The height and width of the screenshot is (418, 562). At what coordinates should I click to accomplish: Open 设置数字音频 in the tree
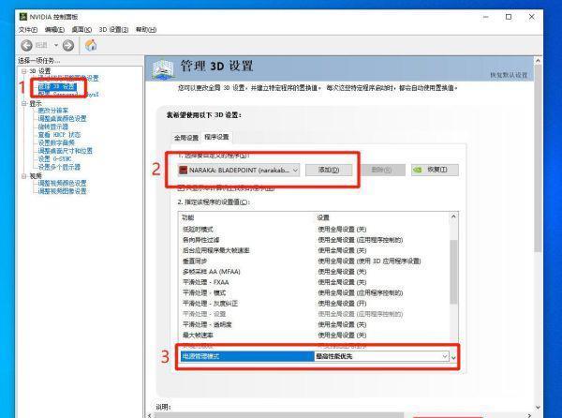(56, 142)
